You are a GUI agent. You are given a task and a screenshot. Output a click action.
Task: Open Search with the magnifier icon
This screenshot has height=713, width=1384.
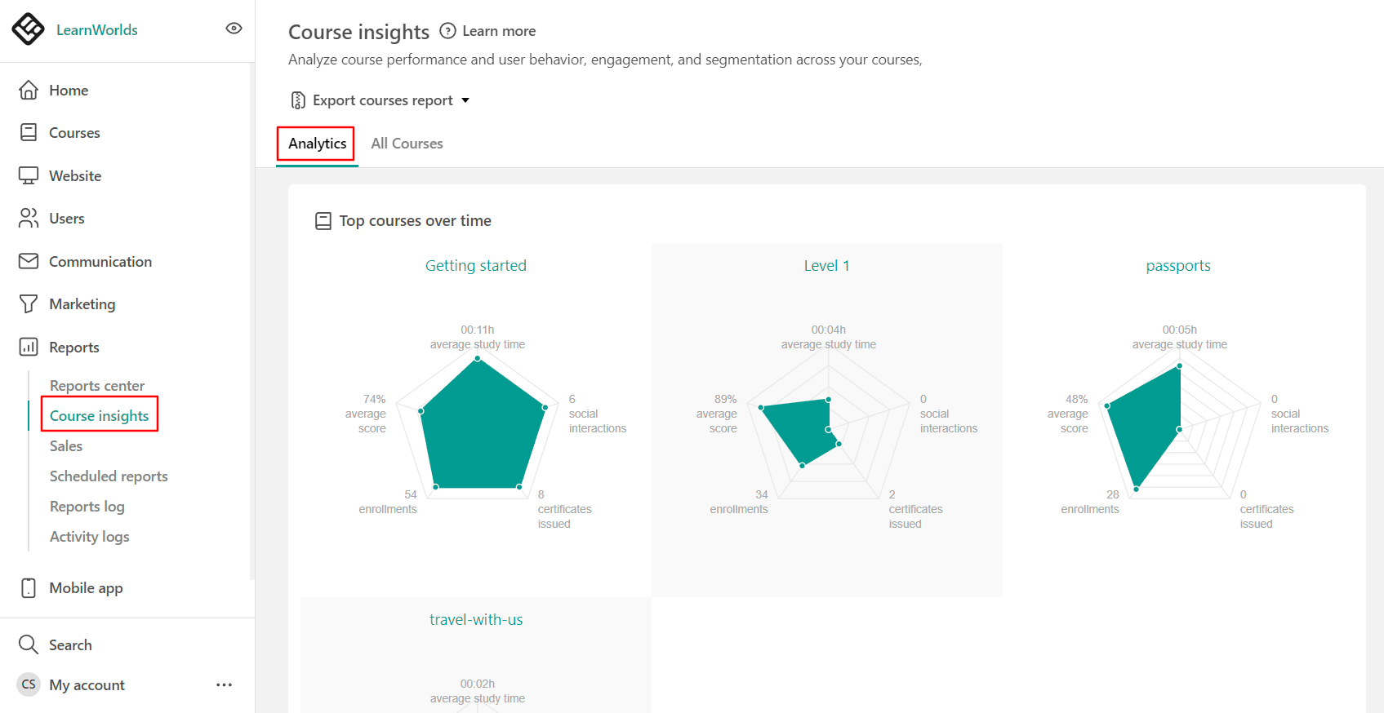click(29, 644)
